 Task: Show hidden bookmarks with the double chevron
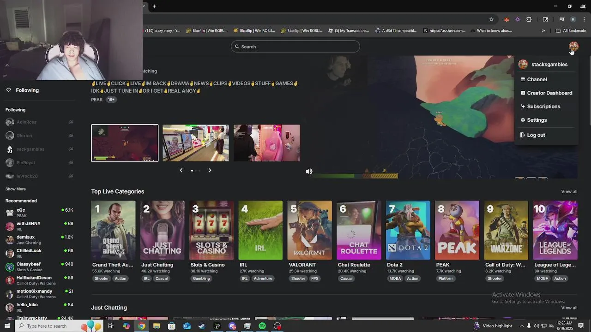point(543,31)
